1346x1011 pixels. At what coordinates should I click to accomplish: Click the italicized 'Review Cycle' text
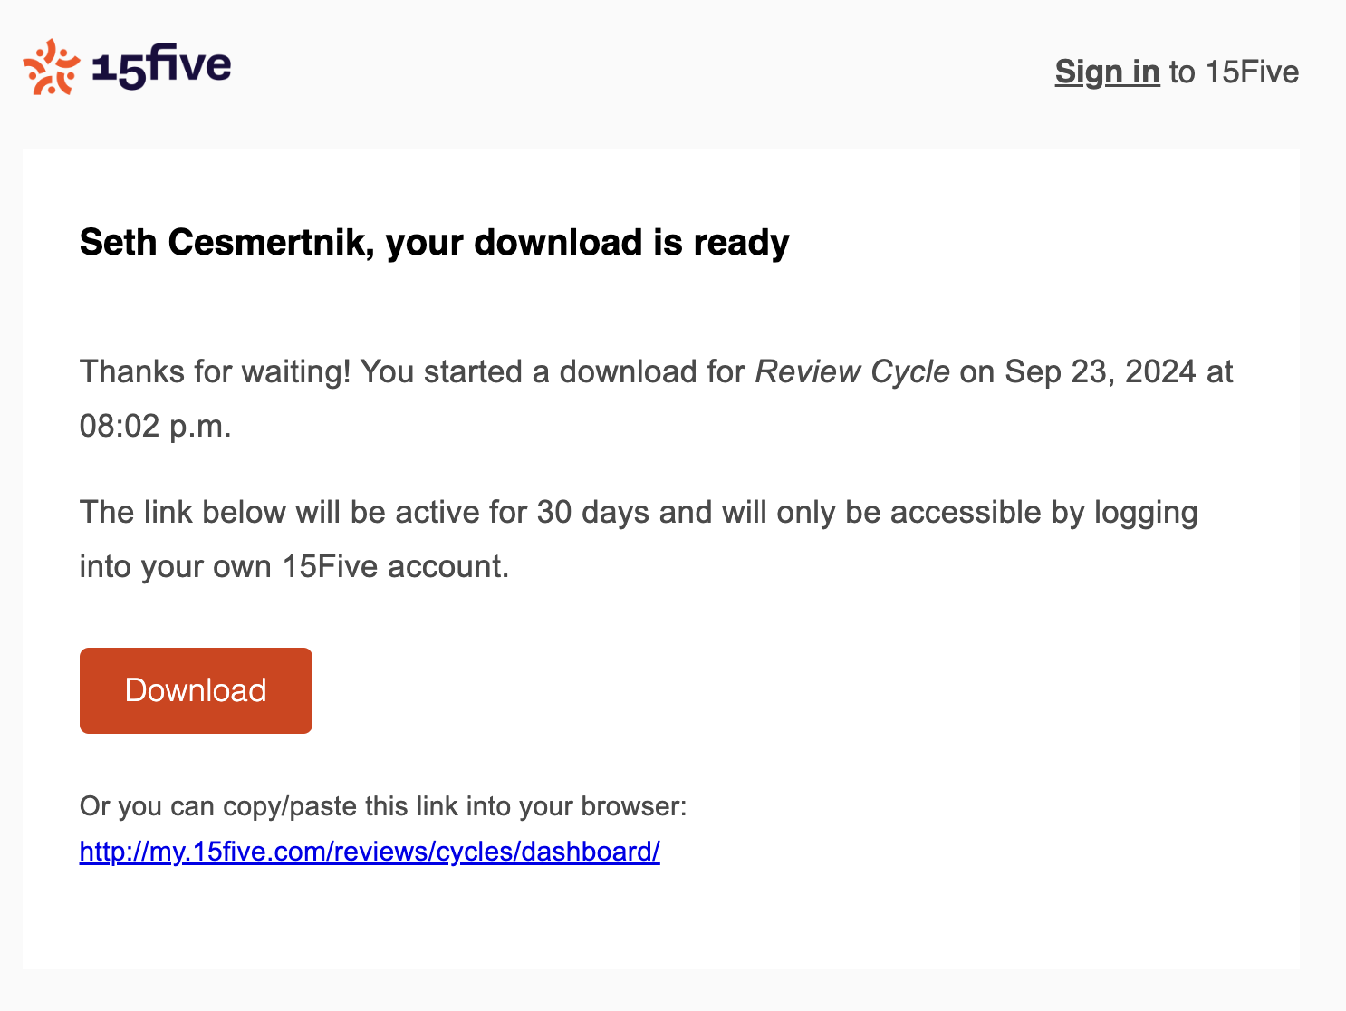click(x=852, y=371)
